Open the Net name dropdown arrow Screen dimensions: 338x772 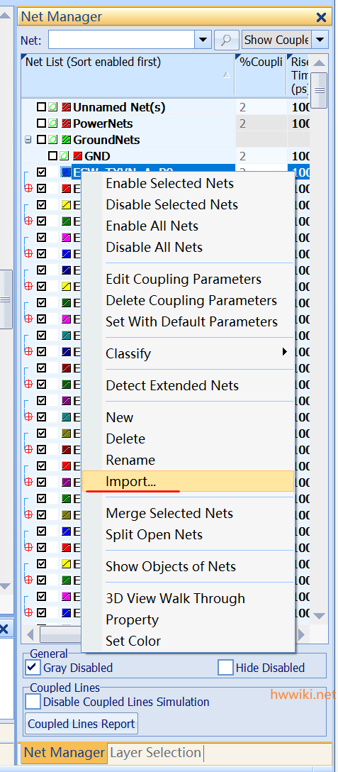click(203, 40)
